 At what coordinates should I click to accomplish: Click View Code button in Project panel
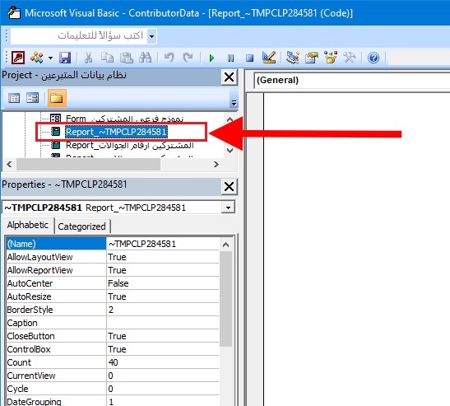pyautogui.click(x=14, y=98)
